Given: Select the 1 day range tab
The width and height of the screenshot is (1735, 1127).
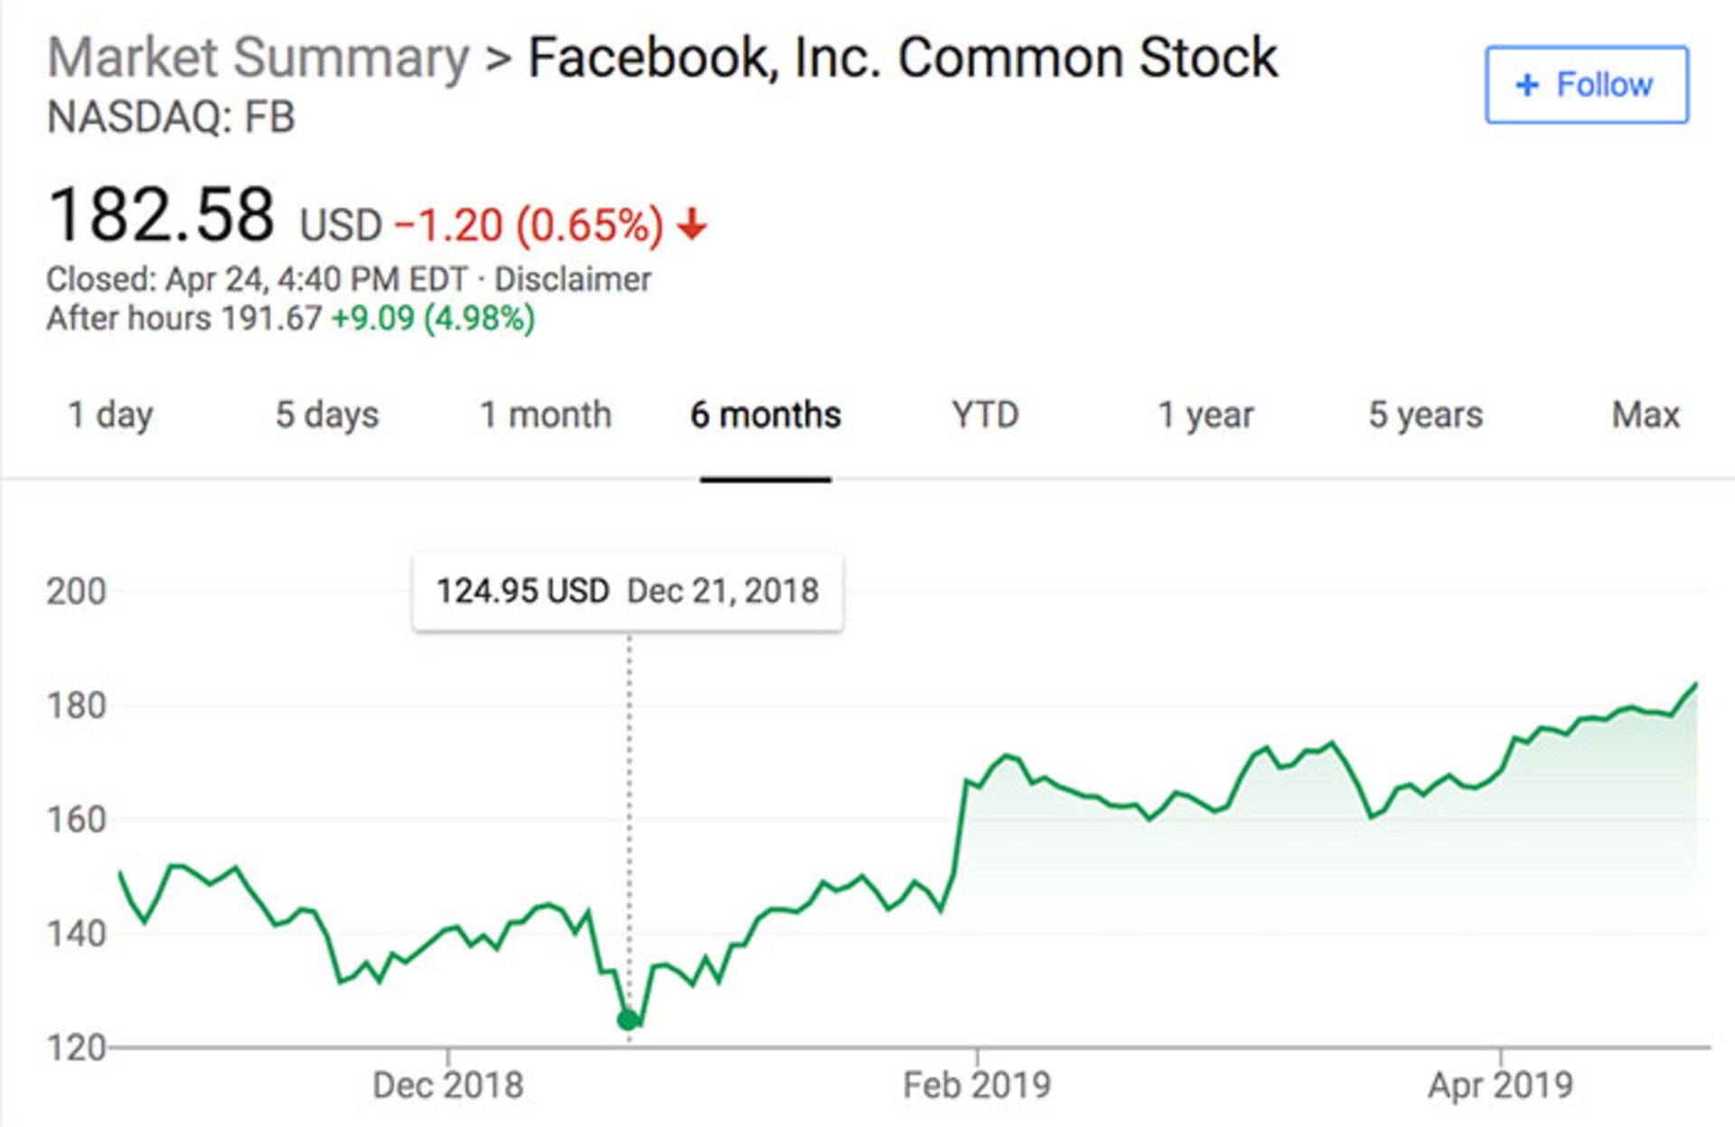Looking at the screenshot, I should point(110,415).
